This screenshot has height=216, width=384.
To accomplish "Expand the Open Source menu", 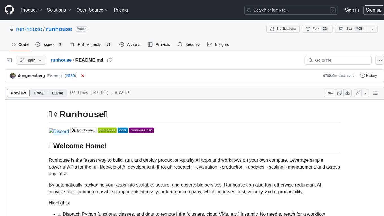I will click(92, 10).
